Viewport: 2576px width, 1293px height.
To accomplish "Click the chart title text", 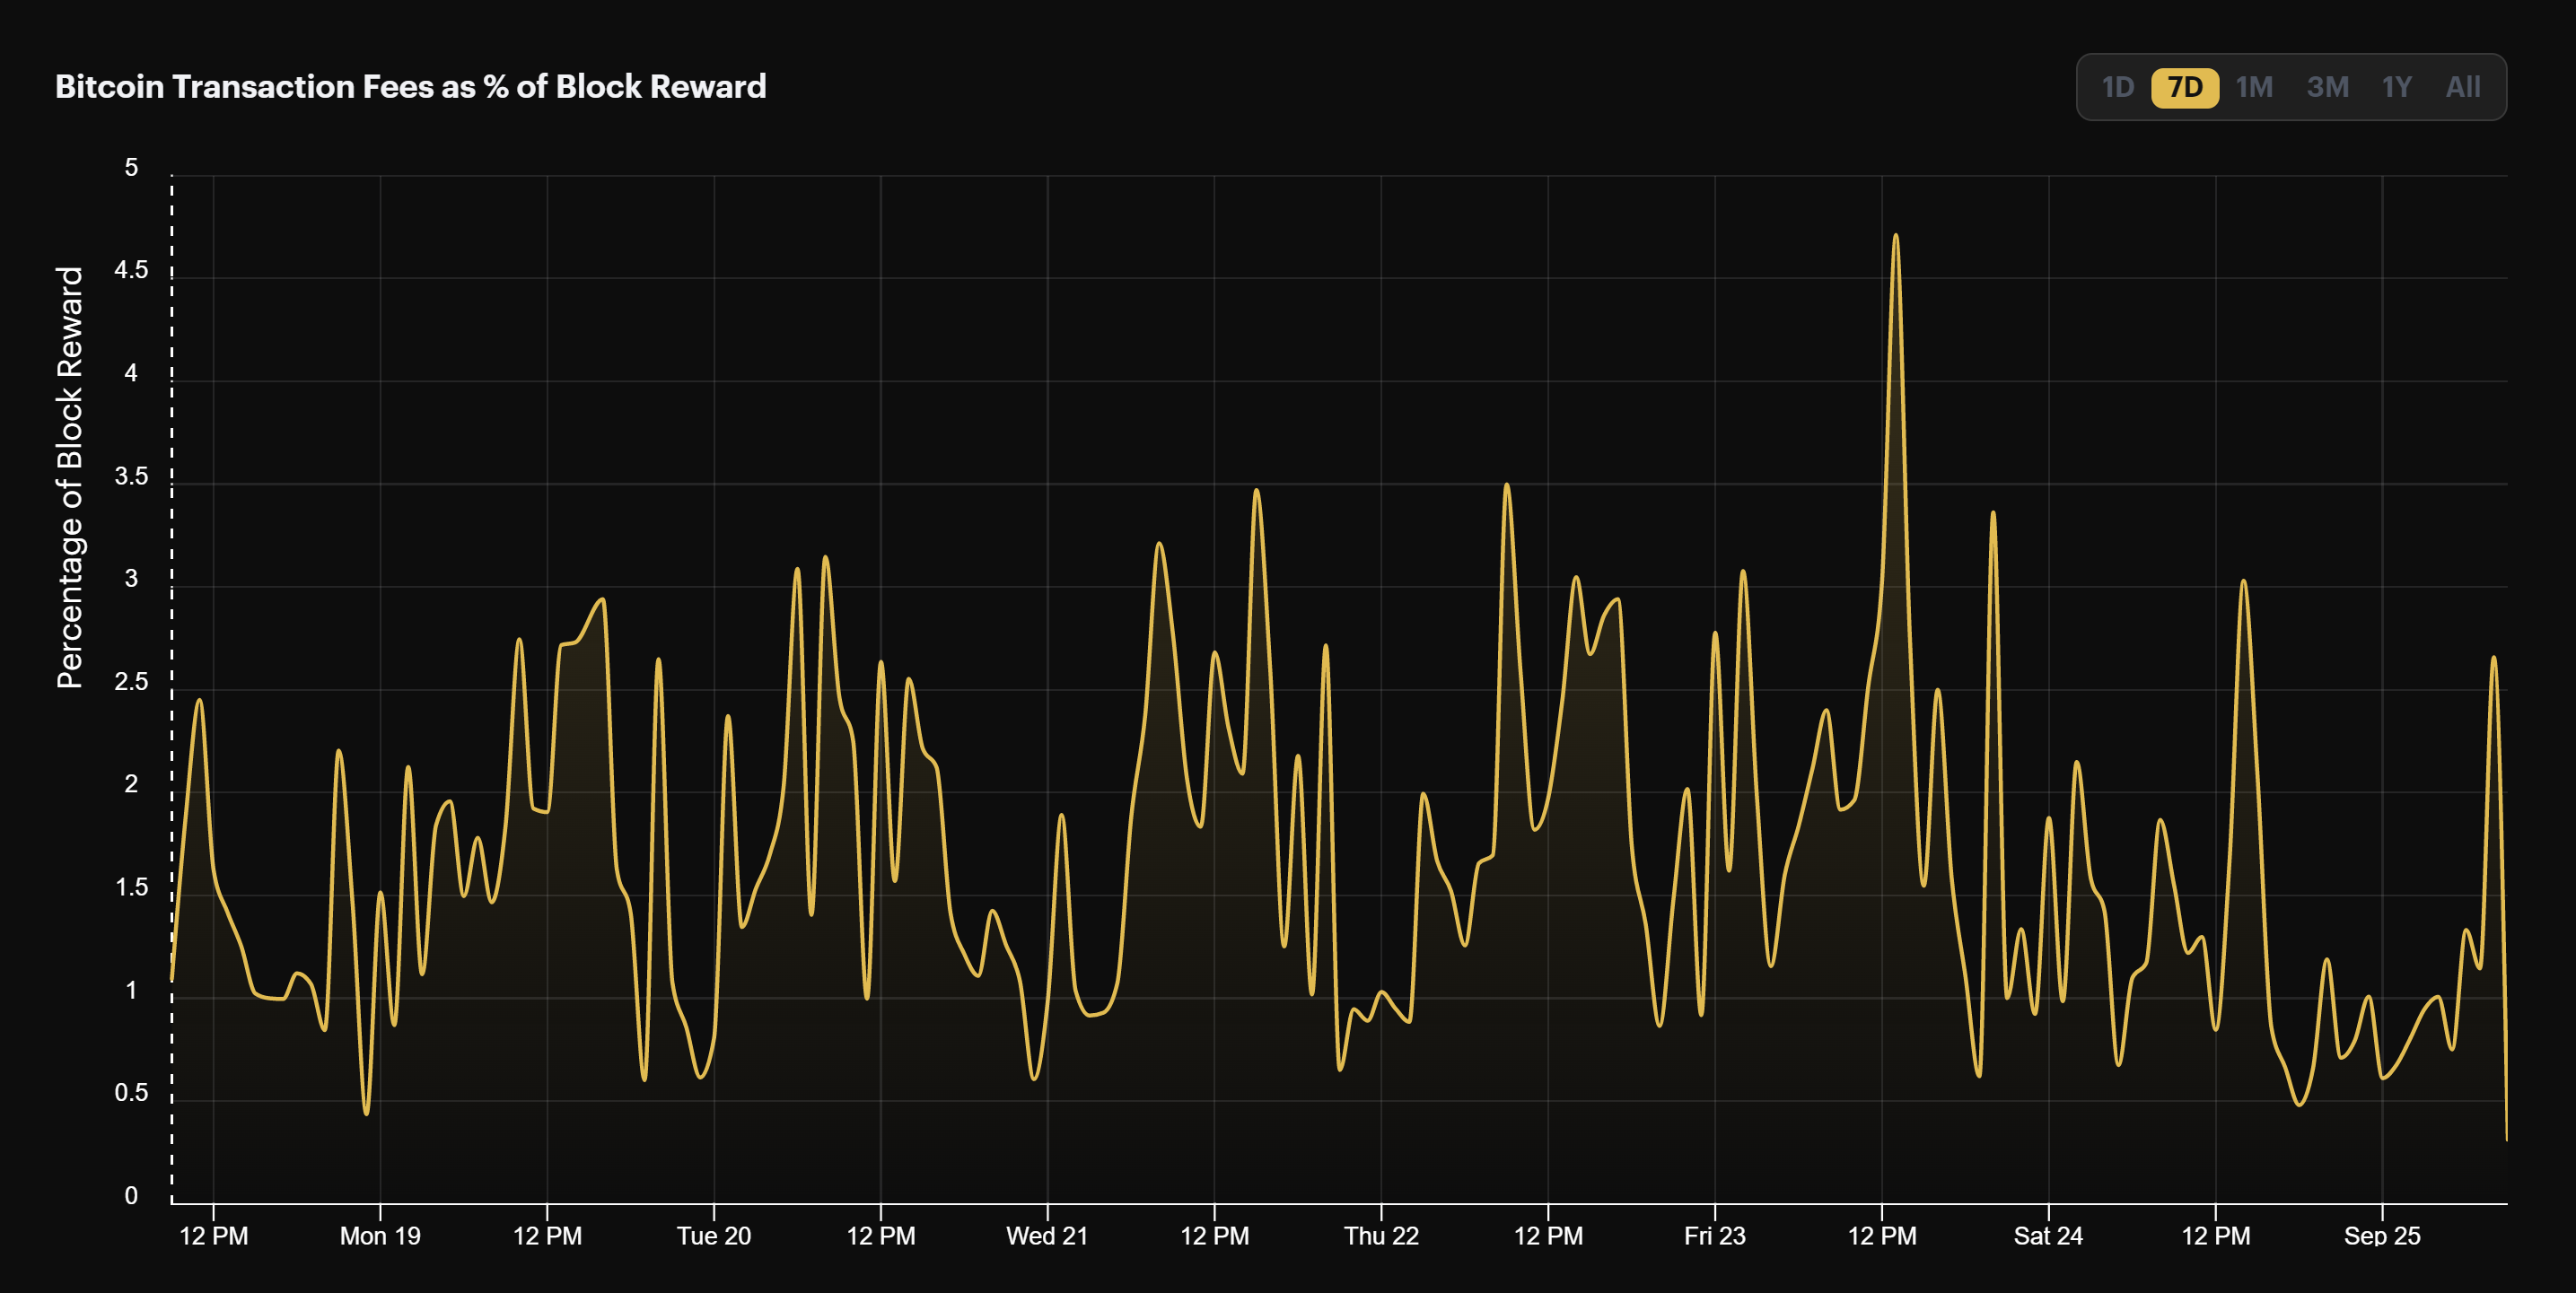I will (410, 87).
